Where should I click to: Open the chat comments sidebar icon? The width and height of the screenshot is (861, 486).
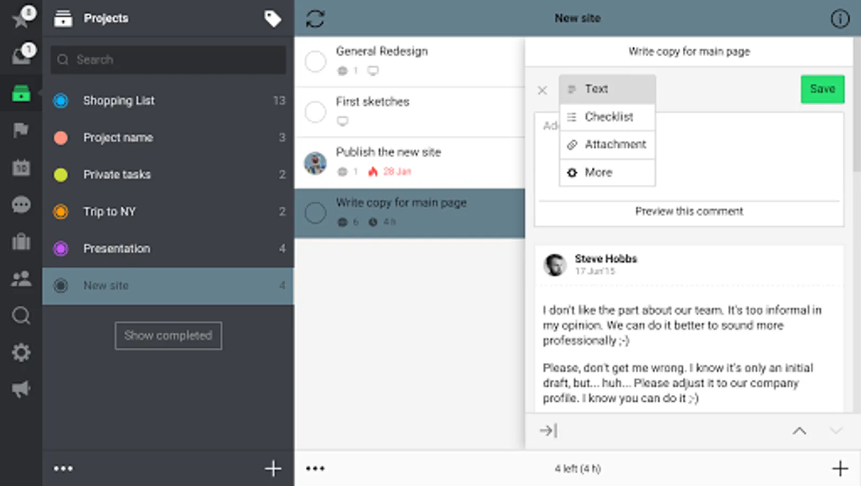pos(21,205)
